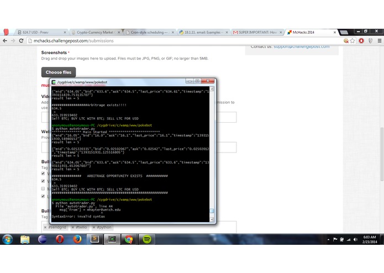Close the Cron-style scheduling tab
The image size is (384, 273).
click(x=172, y=32)
